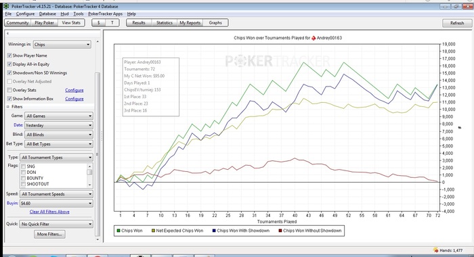This screenshot has width=474, height=257.
Task: Open the Game All Games dropdown
Action: click(59, 116)
